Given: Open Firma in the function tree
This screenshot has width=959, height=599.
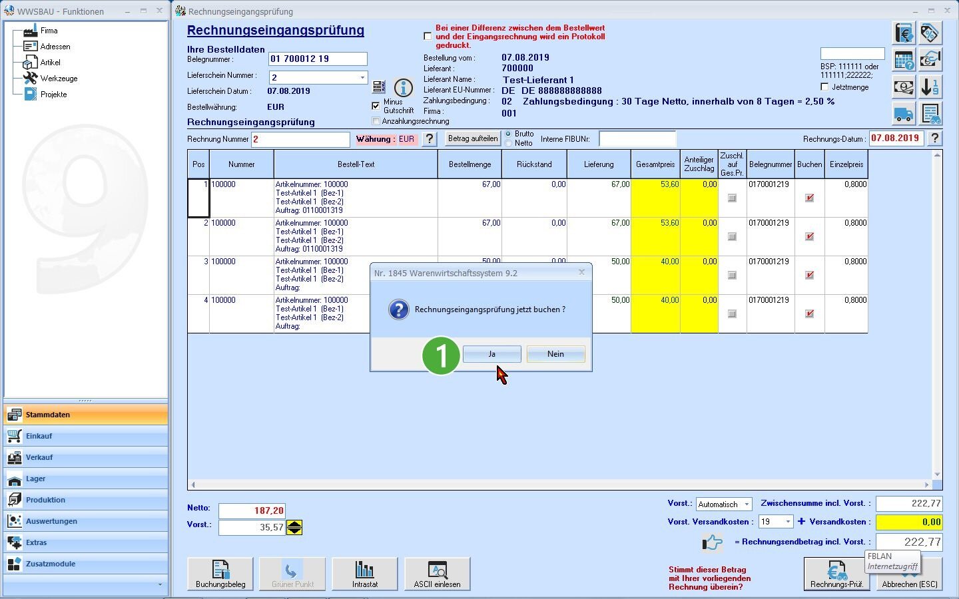Looking at the screenshot, I should [49, 31].
